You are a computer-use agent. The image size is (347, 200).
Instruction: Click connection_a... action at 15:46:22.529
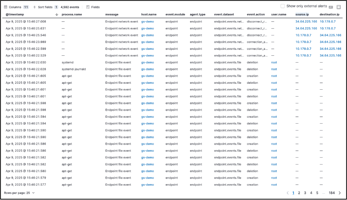click(x=257, y=55)
